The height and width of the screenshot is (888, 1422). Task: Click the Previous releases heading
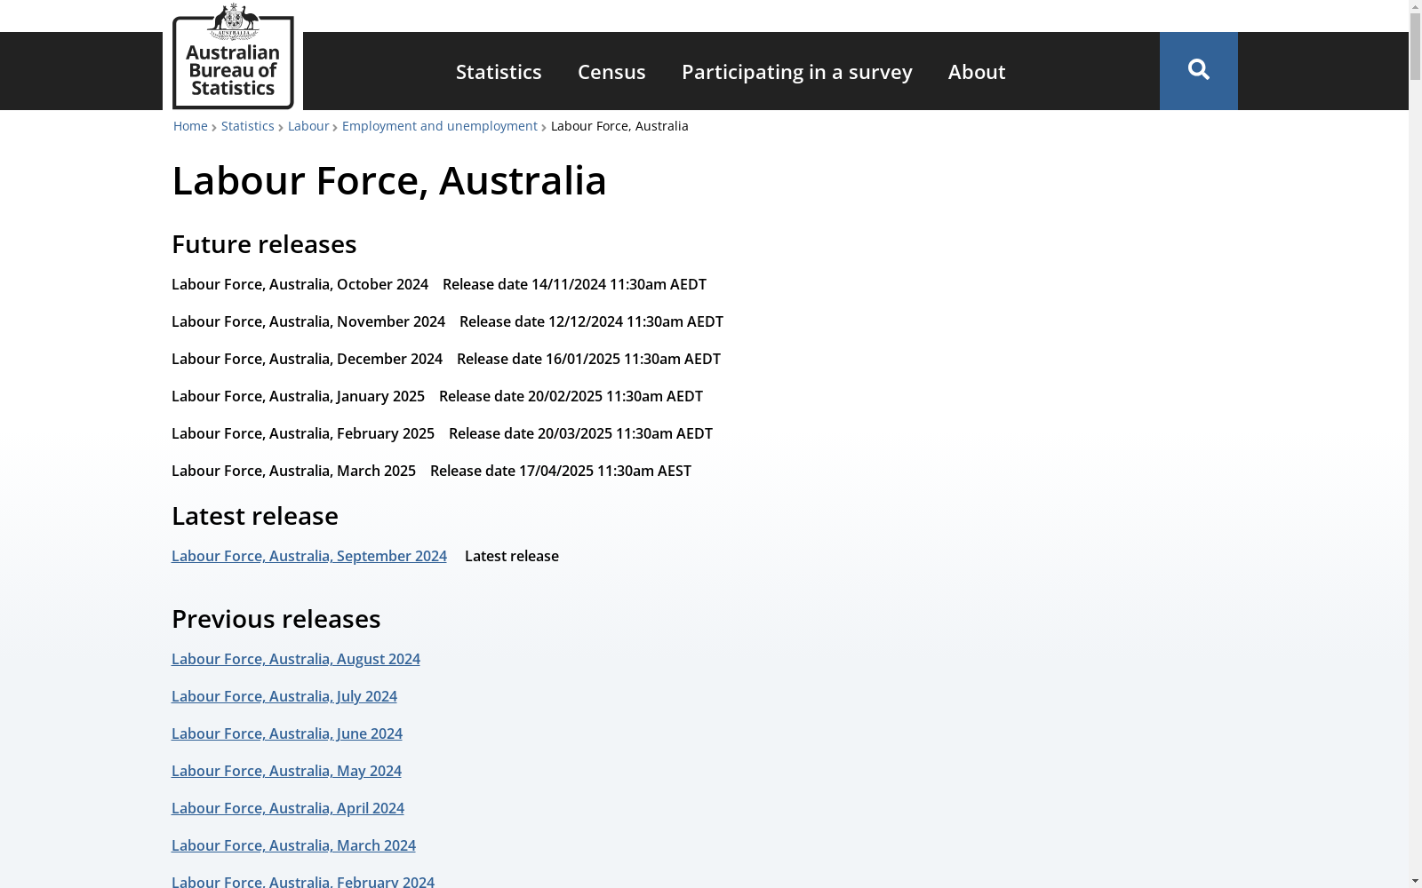tap(276, 619)
